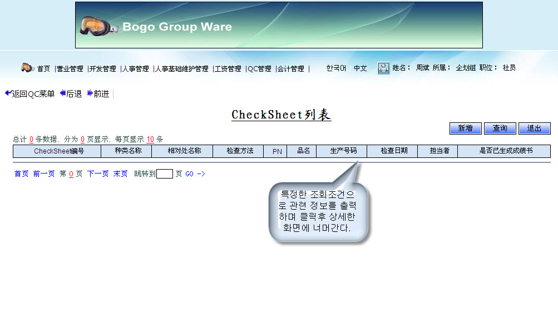Open the QC管理 menu
558x317 pixels.
[x=259, y=68]
